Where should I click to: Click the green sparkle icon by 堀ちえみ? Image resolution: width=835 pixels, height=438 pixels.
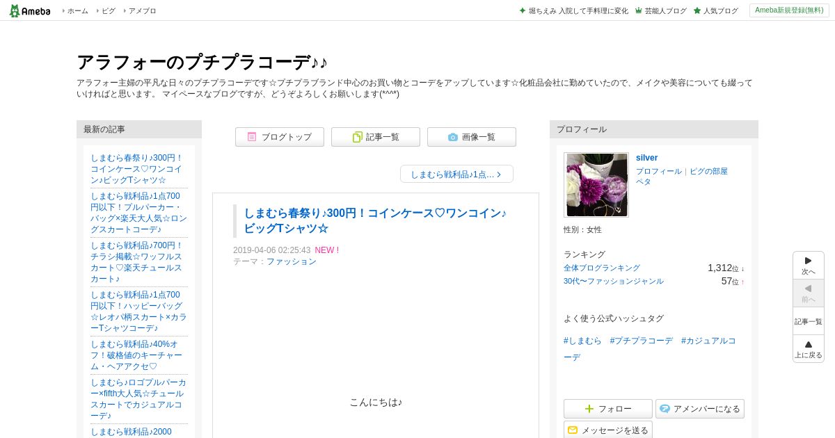coord(523,10)
